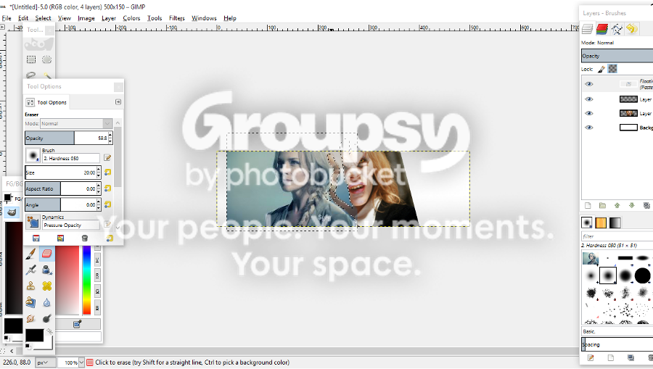Open the Select menu

[x=43, y=18]
